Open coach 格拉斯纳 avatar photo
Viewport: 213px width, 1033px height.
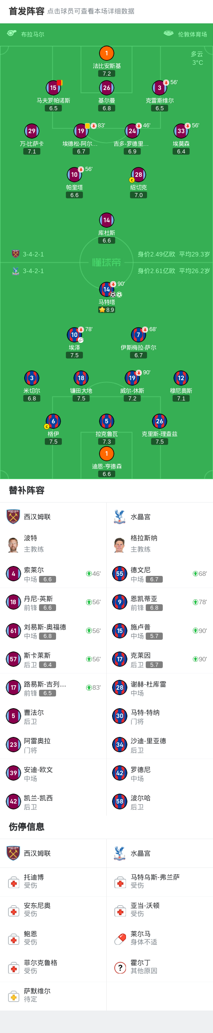tap(120, 544)
